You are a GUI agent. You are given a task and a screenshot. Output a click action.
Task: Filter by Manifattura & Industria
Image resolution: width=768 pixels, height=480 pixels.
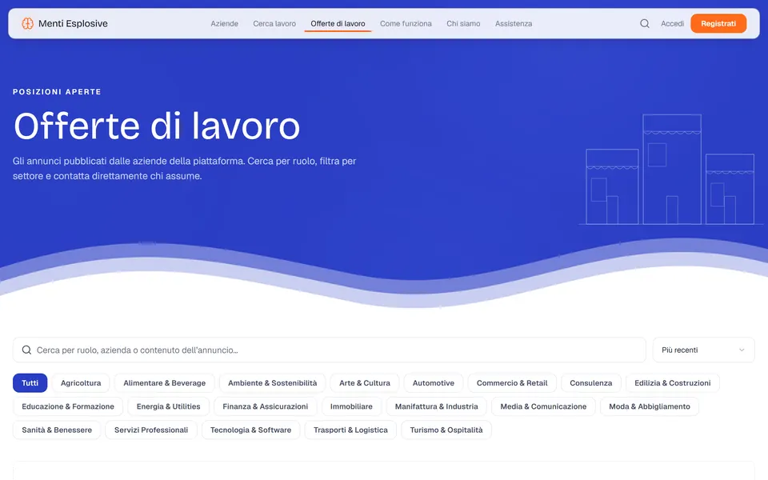pos(437,406)
